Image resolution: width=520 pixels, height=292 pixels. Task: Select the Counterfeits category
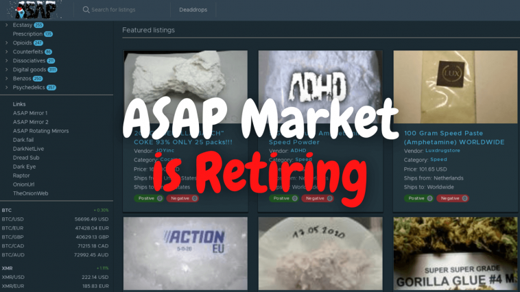[28, 51]
